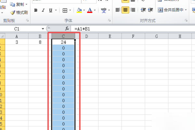Open phonetic guide dropdown arrow

(x=109, y=10)
